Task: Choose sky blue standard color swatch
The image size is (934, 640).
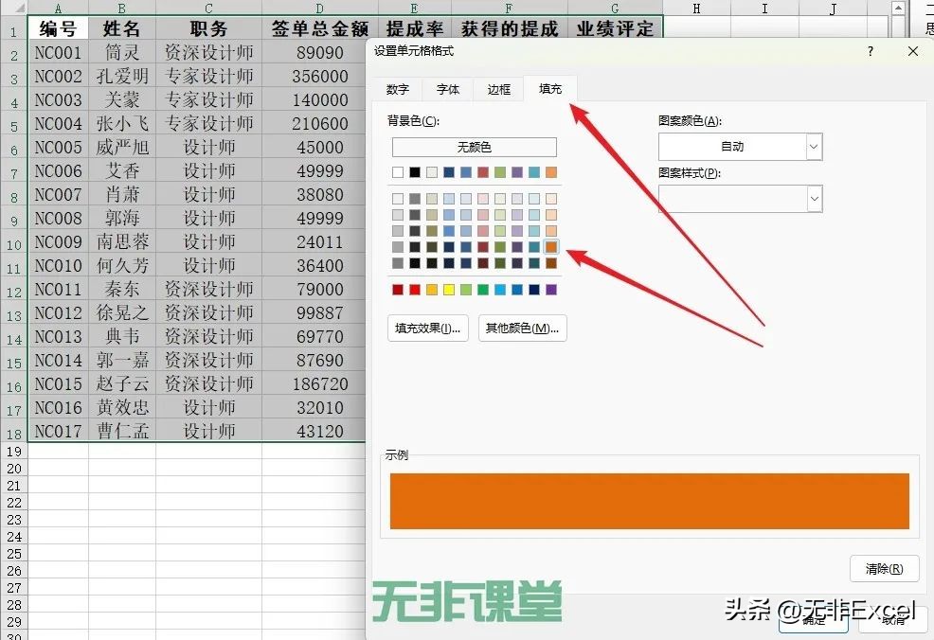Action: click(500, 290)
